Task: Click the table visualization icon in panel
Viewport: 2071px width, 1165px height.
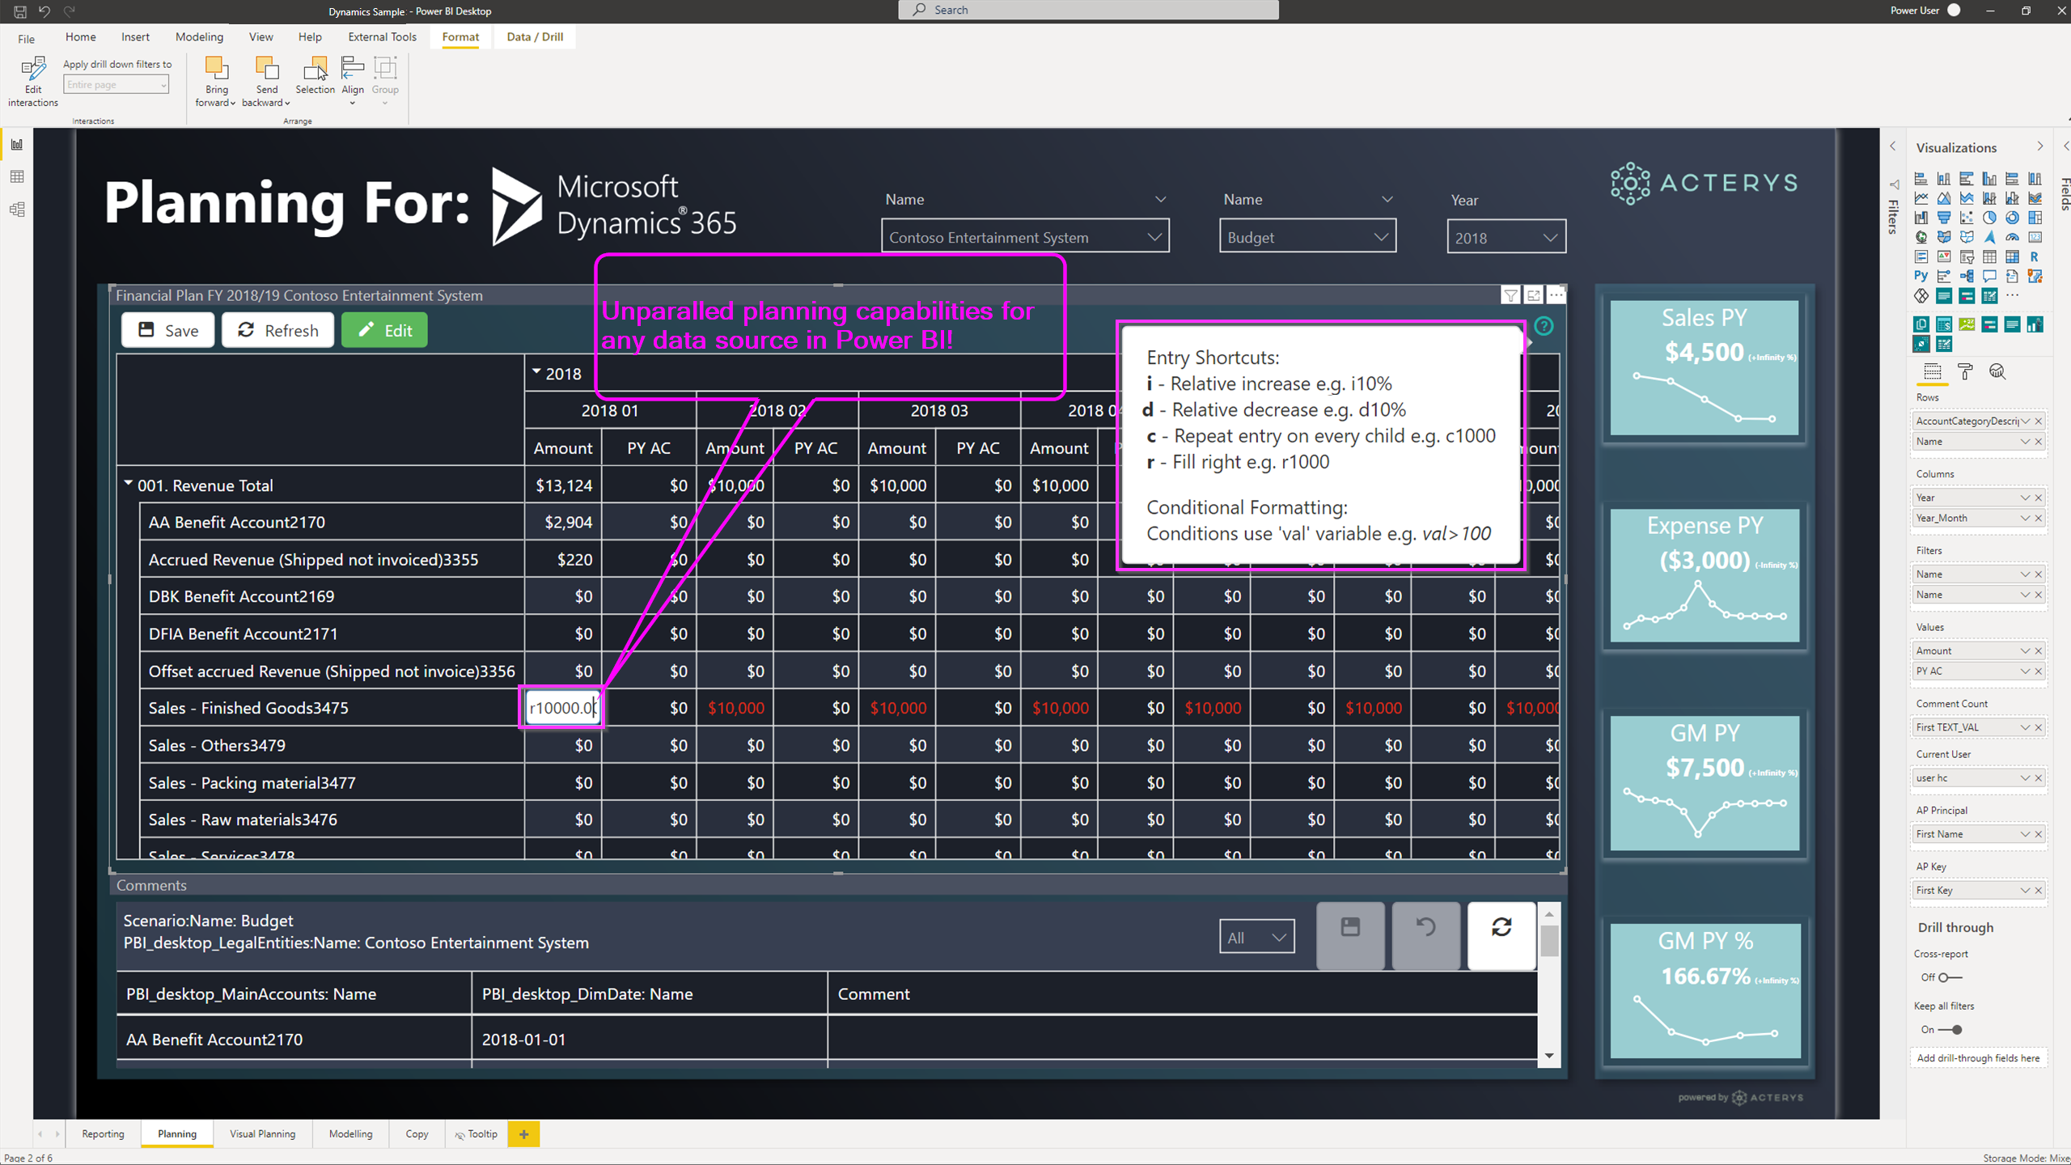Action: [1987, 256]
